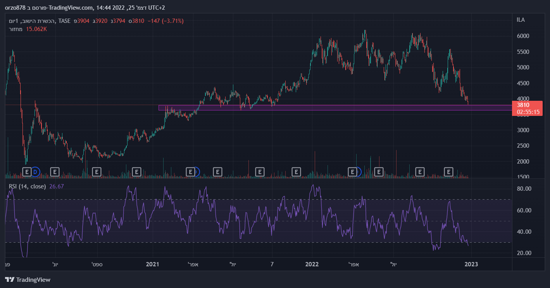Click the 5500 price axis label
Viewport: 550px width, 288px height.
523,52
